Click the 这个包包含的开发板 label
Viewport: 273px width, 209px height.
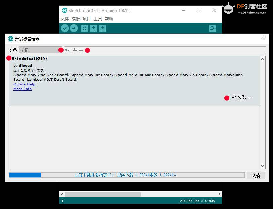29,70
